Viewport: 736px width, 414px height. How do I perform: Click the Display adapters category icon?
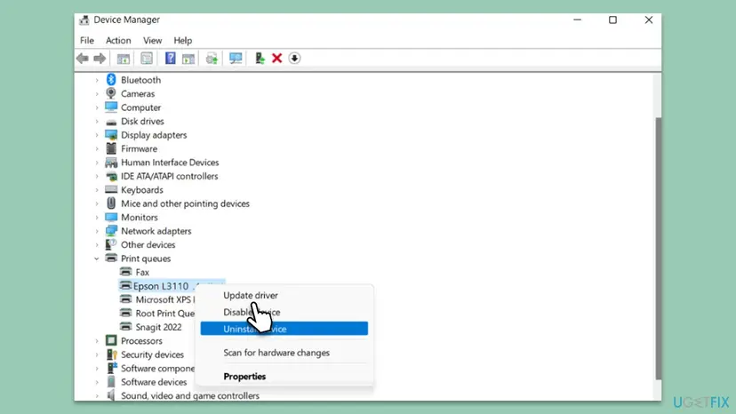pyautogui.click(x=111, y=135)
